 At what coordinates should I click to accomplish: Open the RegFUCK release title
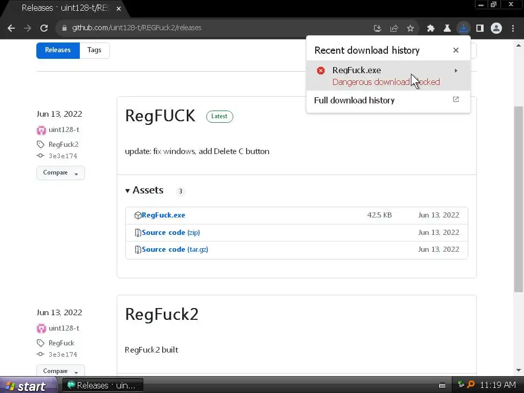click(x=160, y=116)
